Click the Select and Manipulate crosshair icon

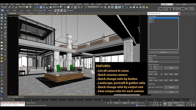[x=65, y=7]
